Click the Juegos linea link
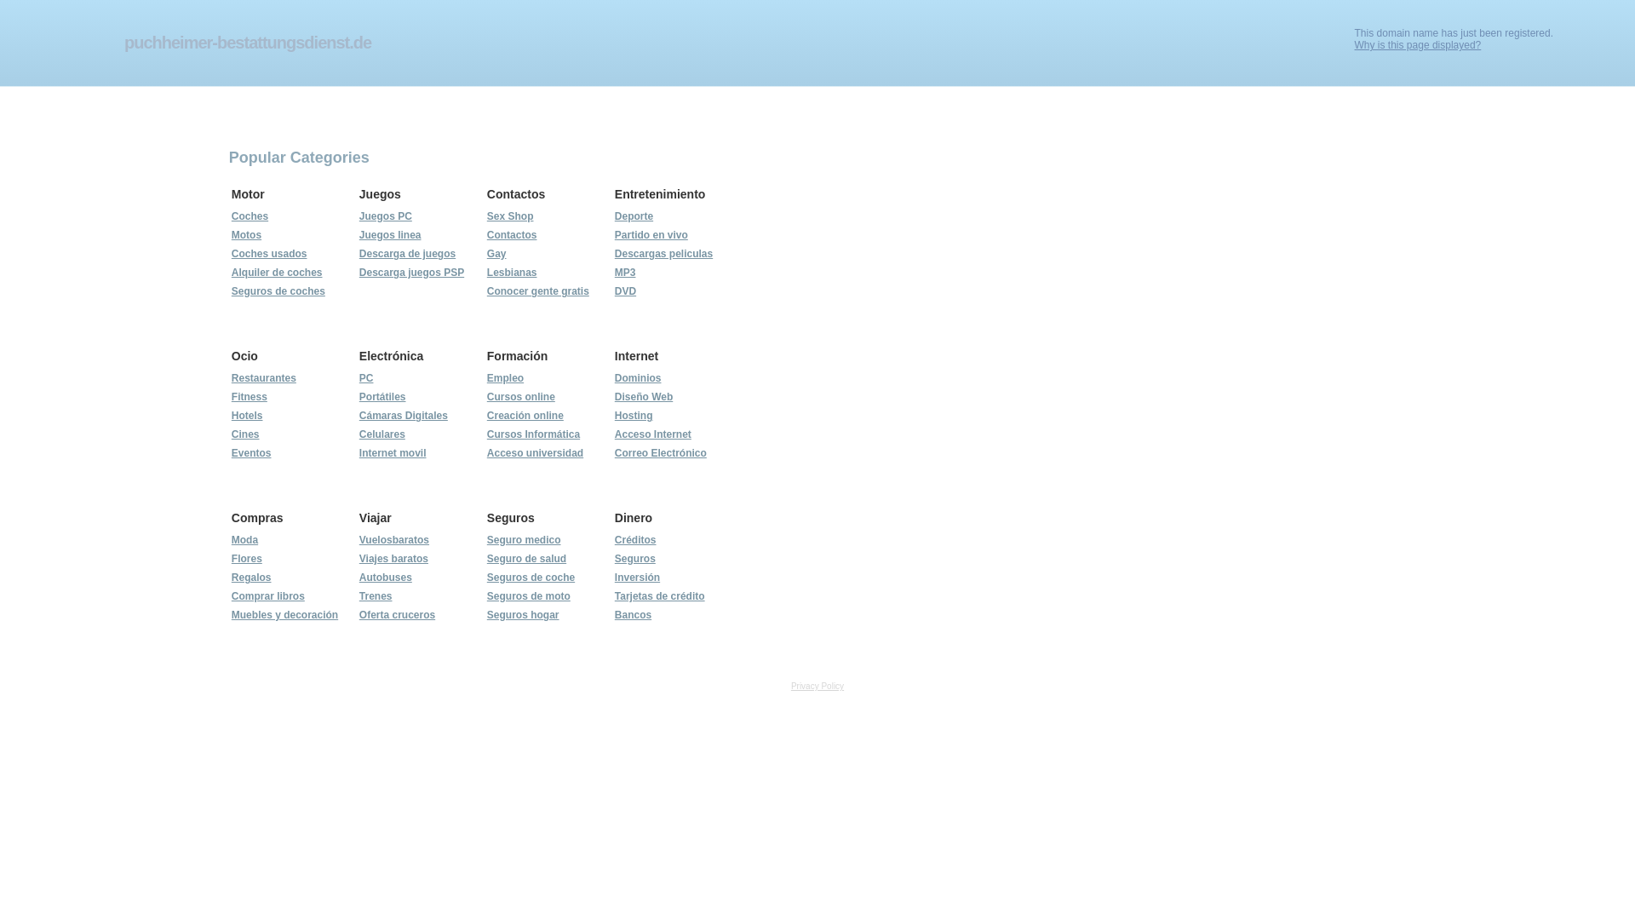 coord(390,235)
